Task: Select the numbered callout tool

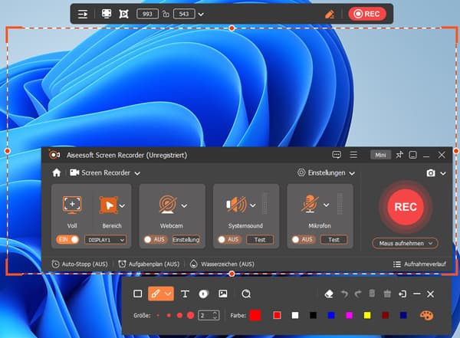Action: tap(203, 294)
